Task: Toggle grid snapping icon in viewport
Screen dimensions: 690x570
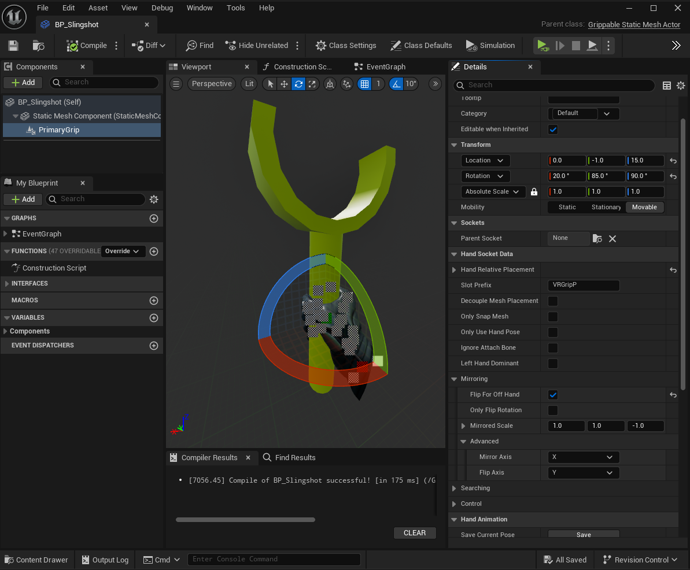Action: [x=364, y=84]
